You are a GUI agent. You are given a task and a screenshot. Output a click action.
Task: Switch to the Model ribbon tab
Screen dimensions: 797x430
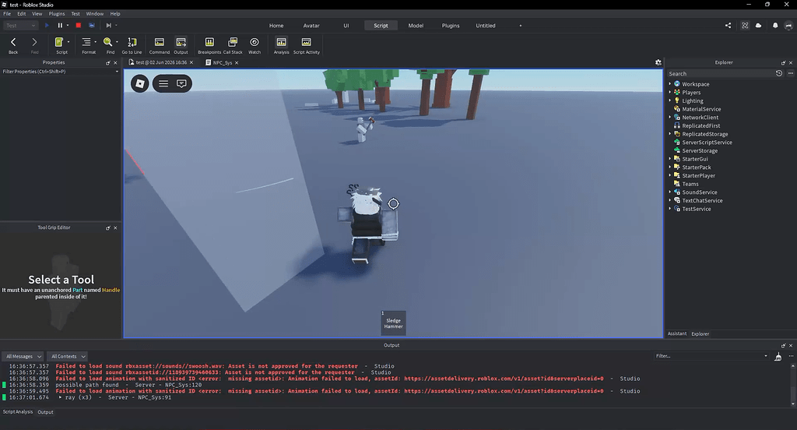[416, 26]
